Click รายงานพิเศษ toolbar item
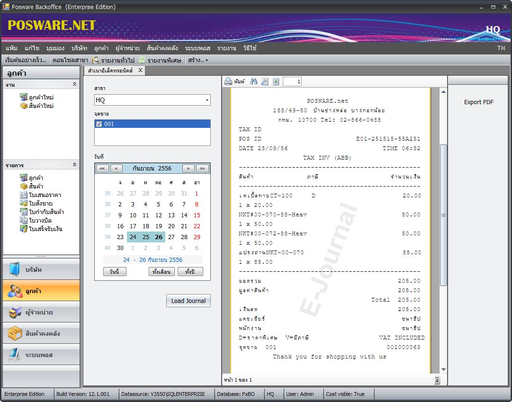512x402 pixels. click(x=160, y=60)
